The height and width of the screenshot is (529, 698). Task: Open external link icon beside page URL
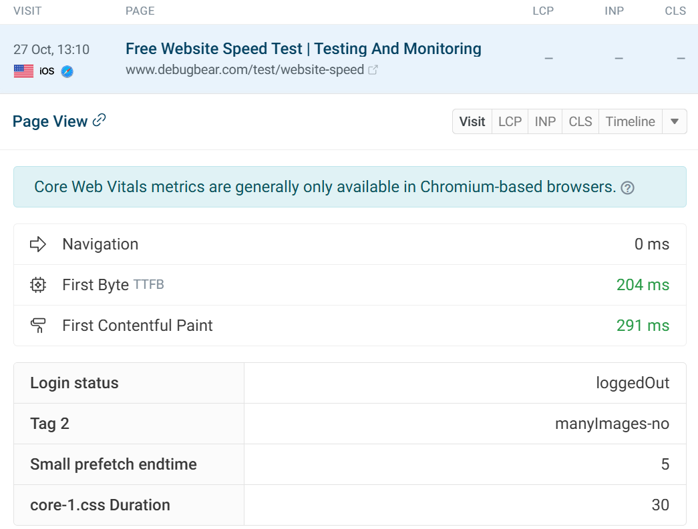coord(373,69)
